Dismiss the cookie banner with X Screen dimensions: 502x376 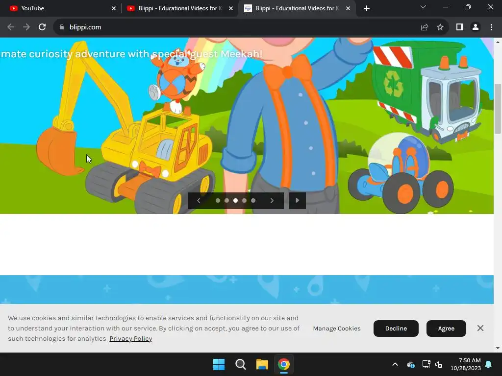click(480, 328)
